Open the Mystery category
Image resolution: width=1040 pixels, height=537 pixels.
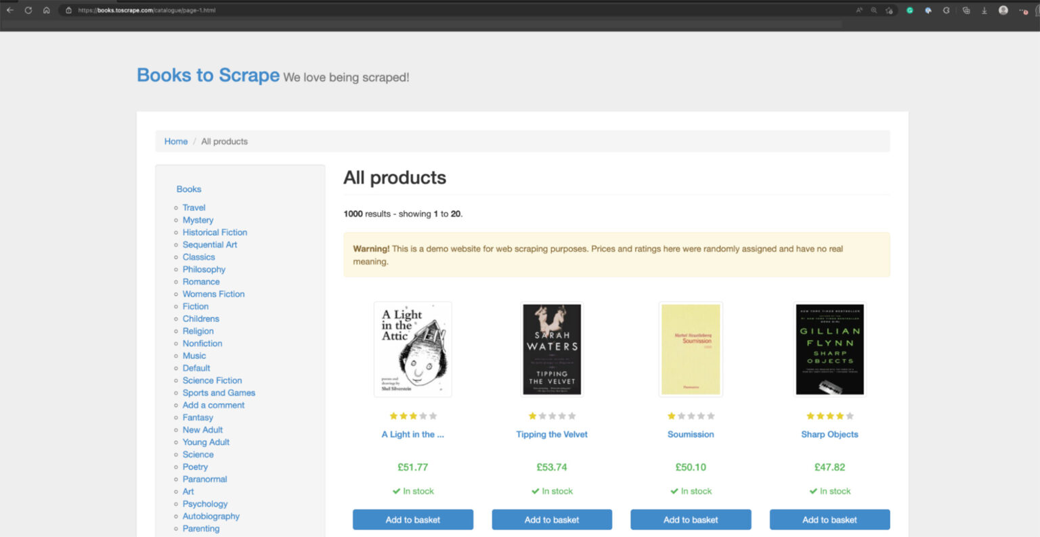tap(198, 220)
